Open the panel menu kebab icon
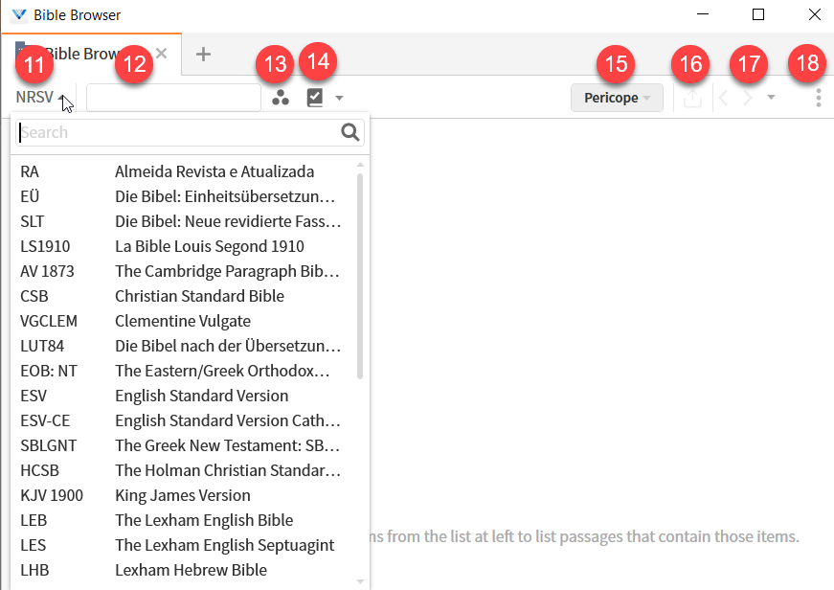This screenshot has width=834, height=590. 818,98
